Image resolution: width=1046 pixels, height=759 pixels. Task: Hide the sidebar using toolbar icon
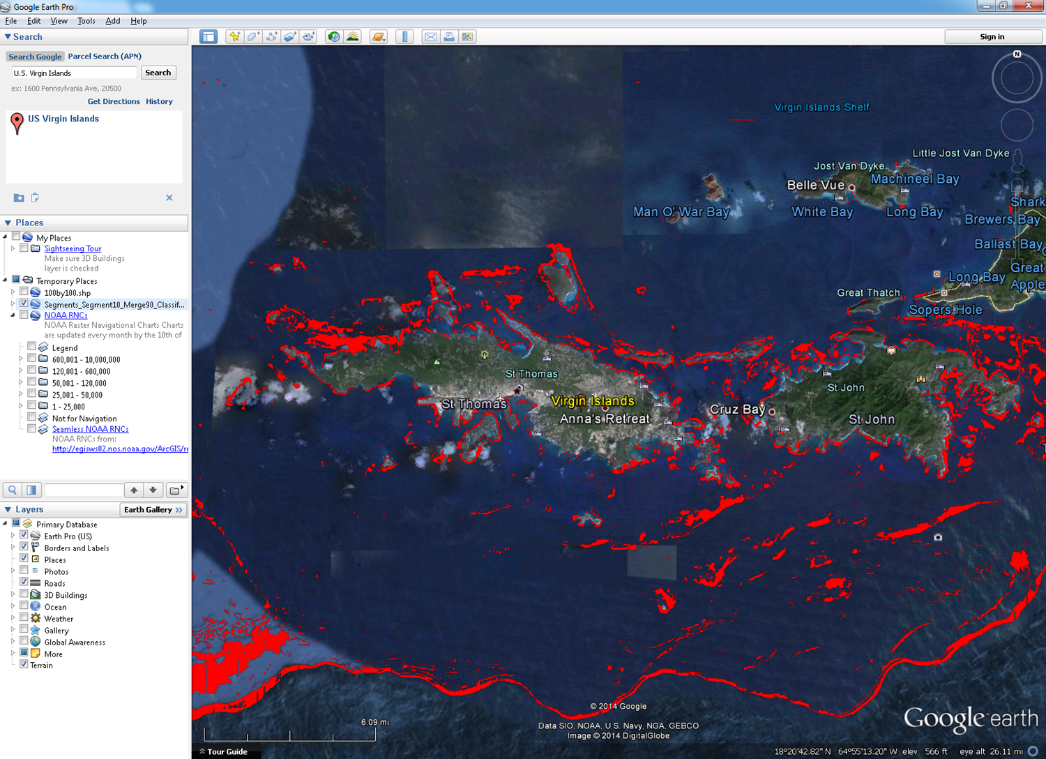pyautogui.click(x=209, y=37)
